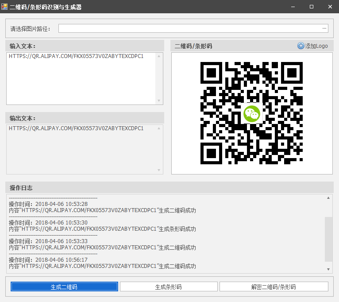The width and height of the screenshot is (339, 302).
Task: Click the input text scrollbar down arrow
Action: click(x=159, y=101)
